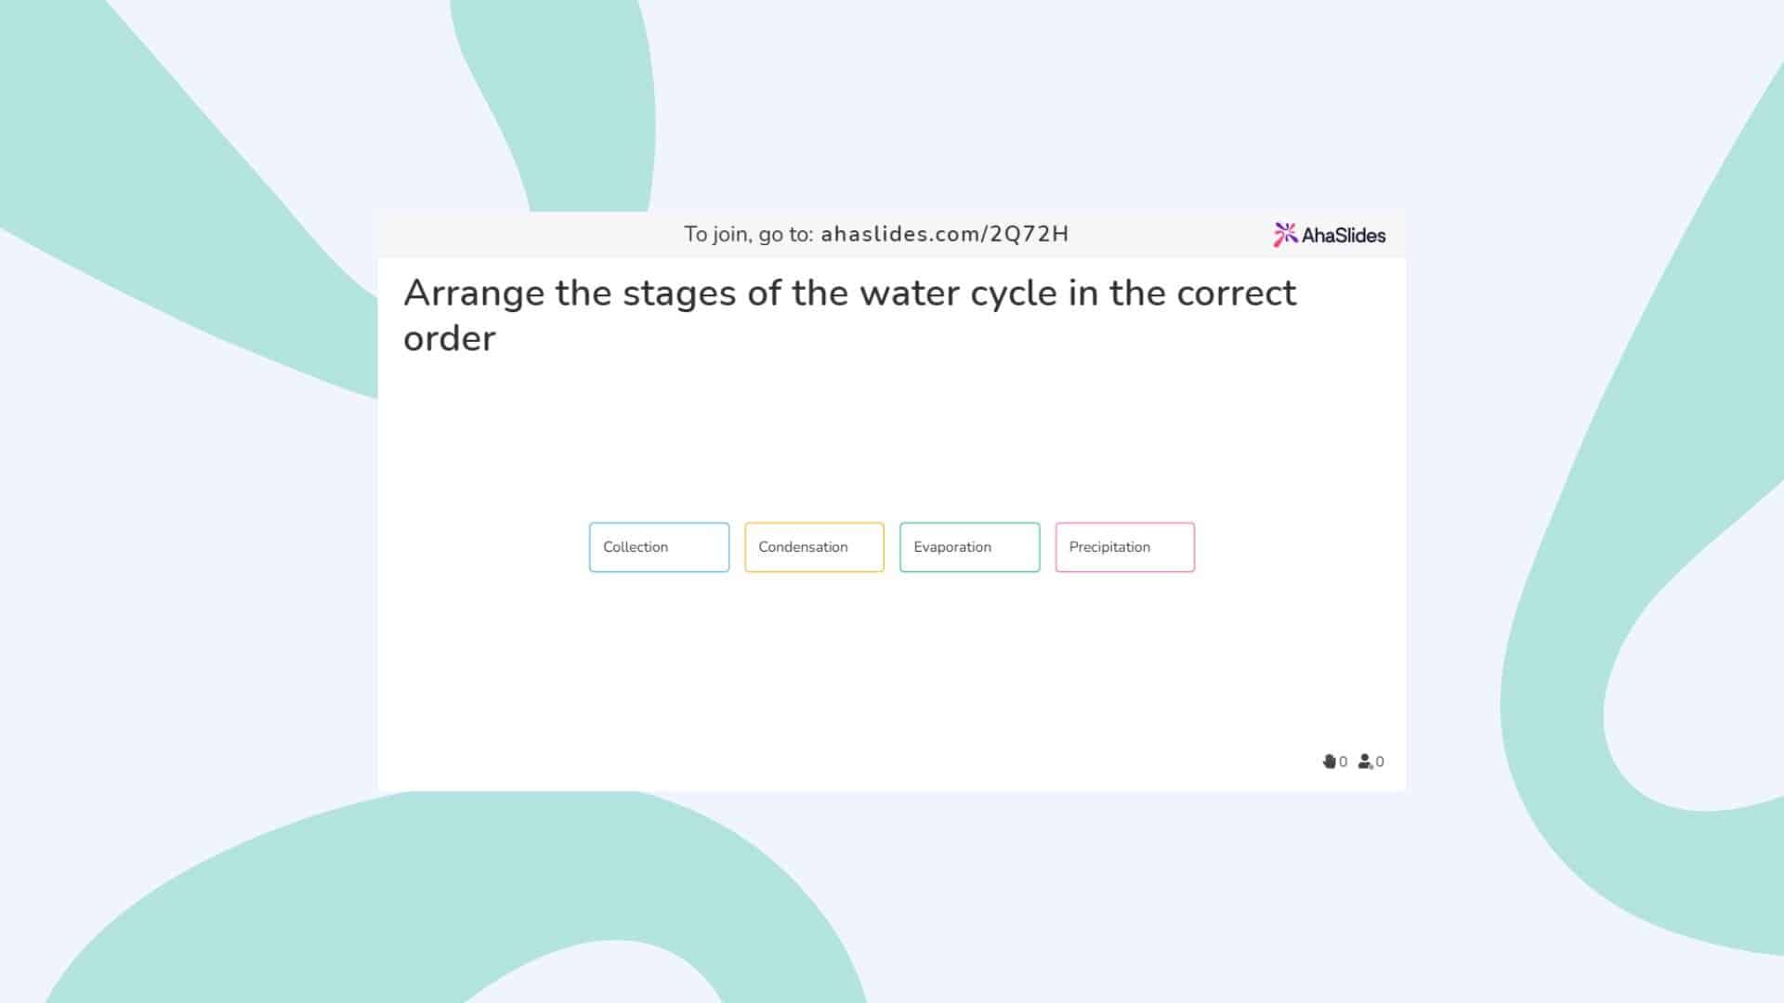Click the AhaSlides pinwheel logo mark
This screenshot has height=1003, width=1784.
tap(1285, 234)
